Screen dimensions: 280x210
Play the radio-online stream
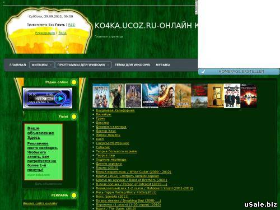click(x=60, y=99)
